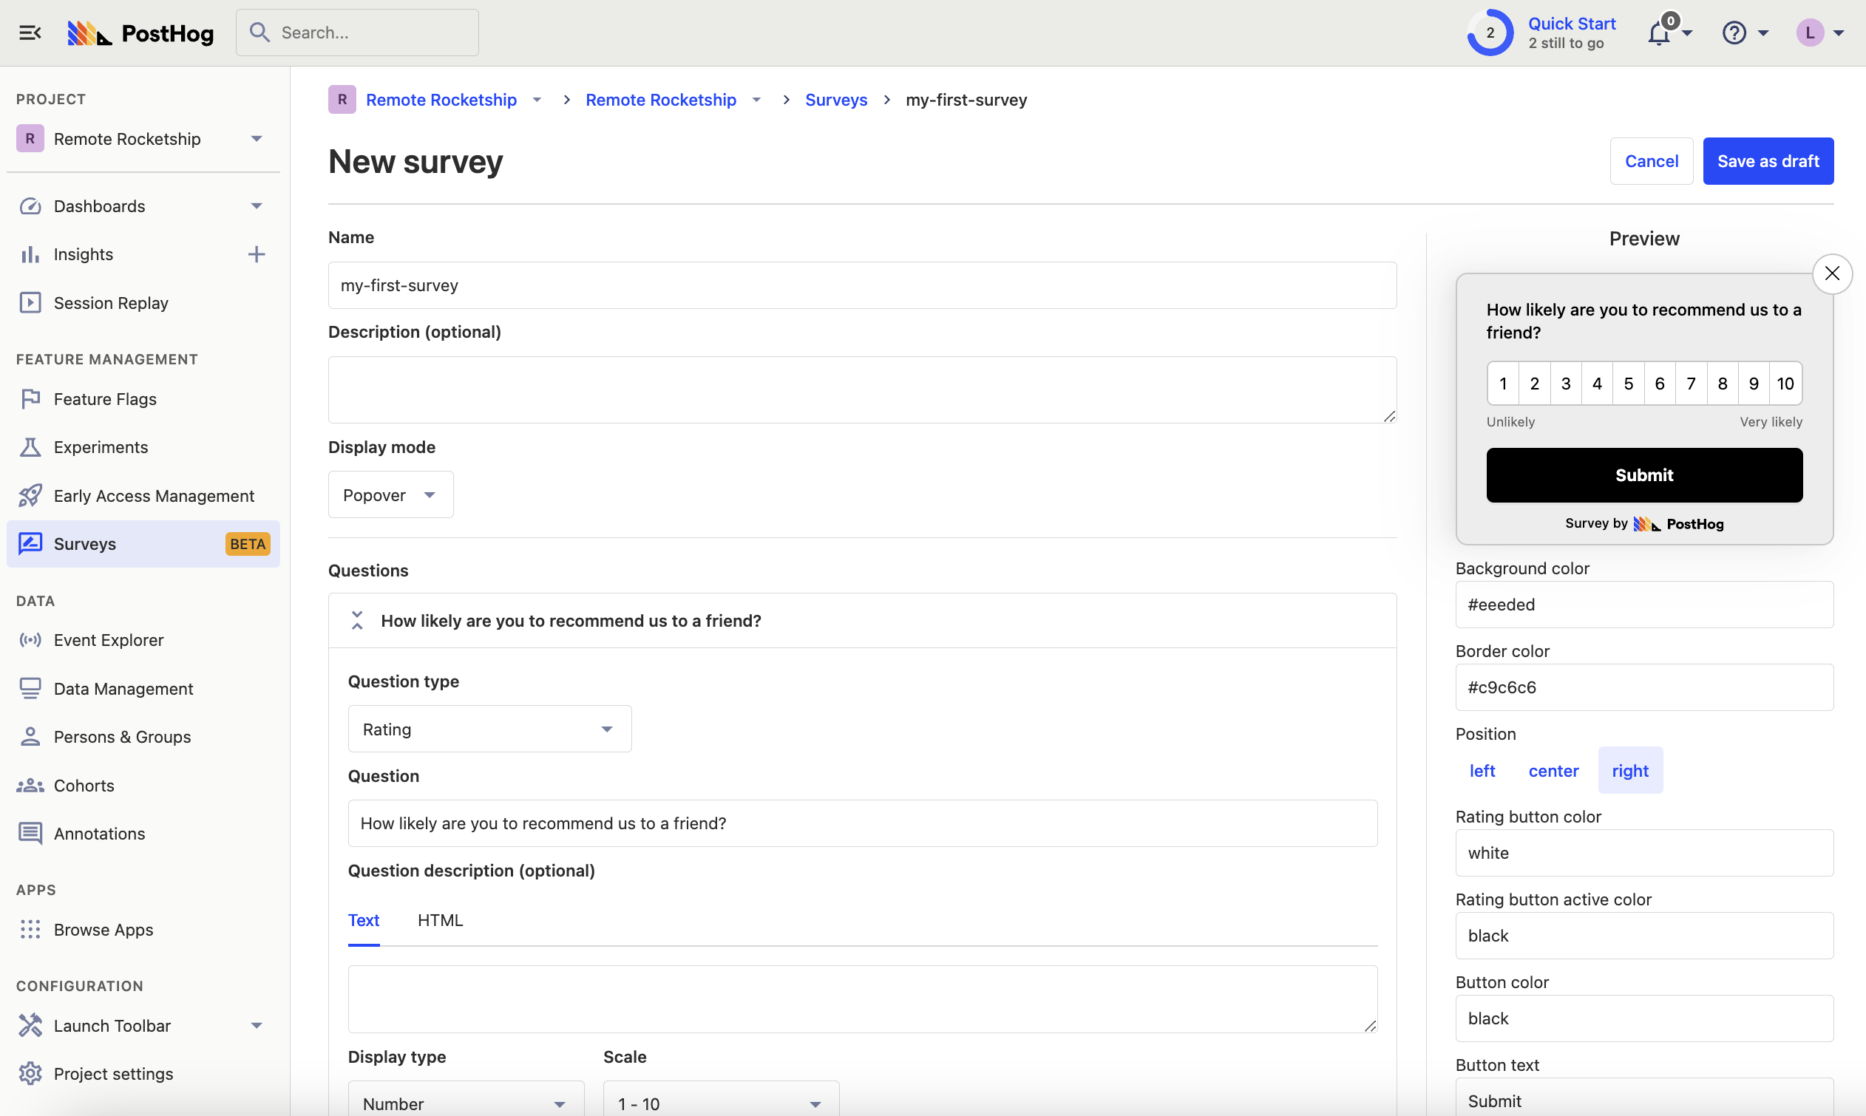
Task: Open Surveys from the sidebar icon
Action: [x=30, y=543]
